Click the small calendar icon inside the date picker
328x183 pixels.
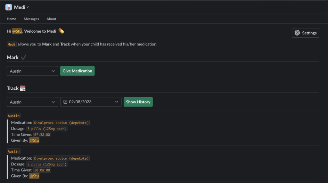click(65, 102)
